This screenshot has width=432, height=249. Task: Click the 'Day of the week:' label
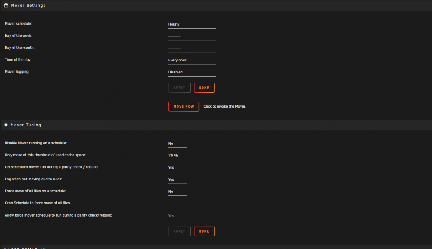click(19, 35)
